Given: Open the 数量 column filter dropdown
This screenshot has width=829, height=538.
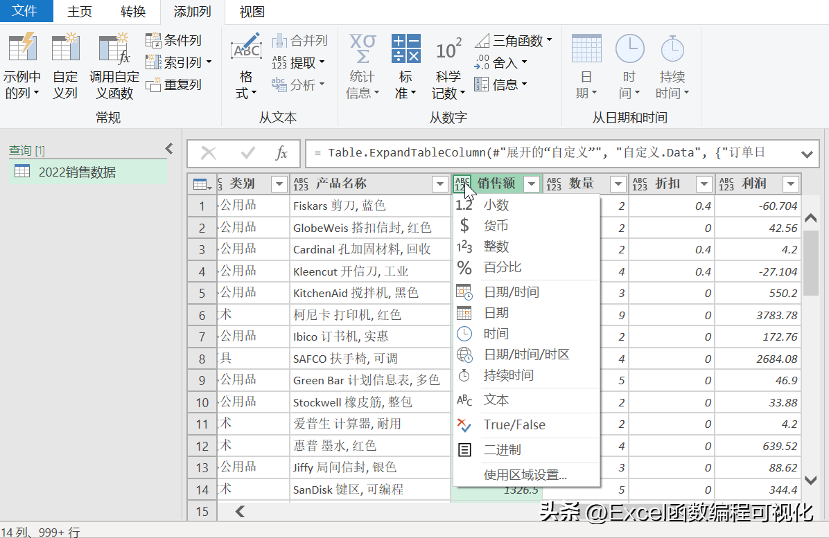Looking at the screenshot, I should (618, 183).
